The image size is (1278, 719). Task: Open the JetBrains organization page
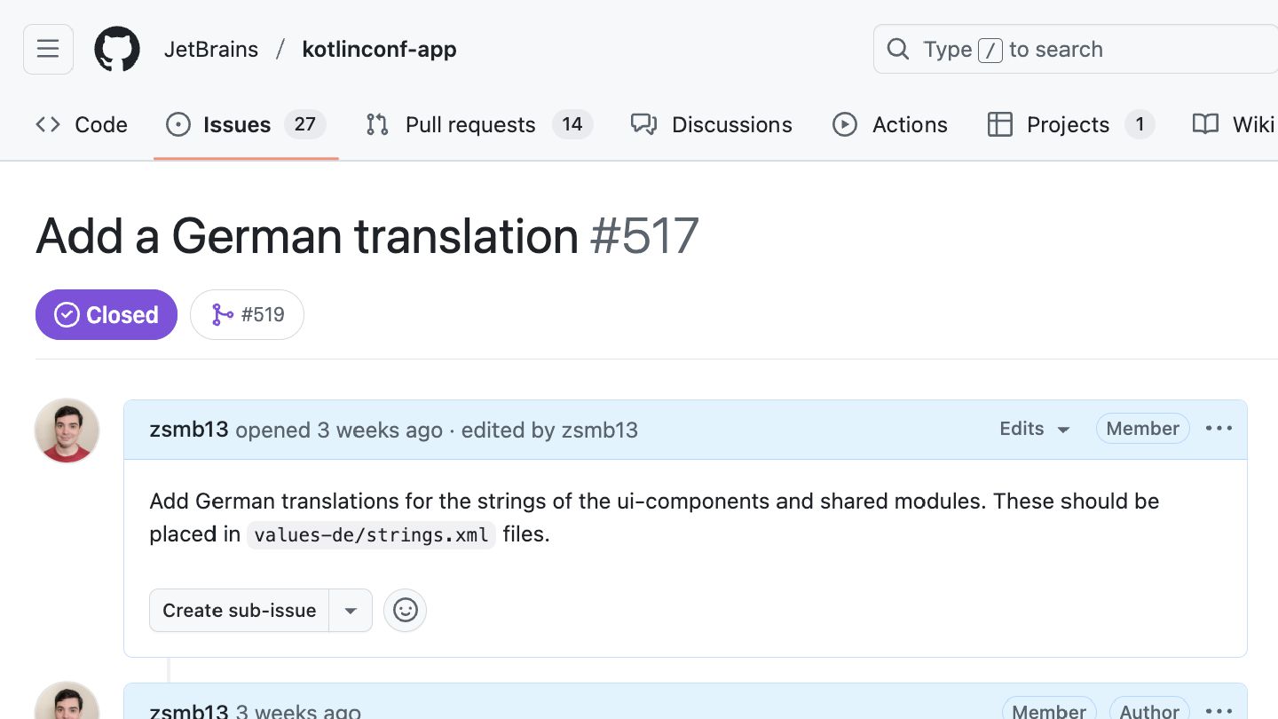click(x=211, y=50)
